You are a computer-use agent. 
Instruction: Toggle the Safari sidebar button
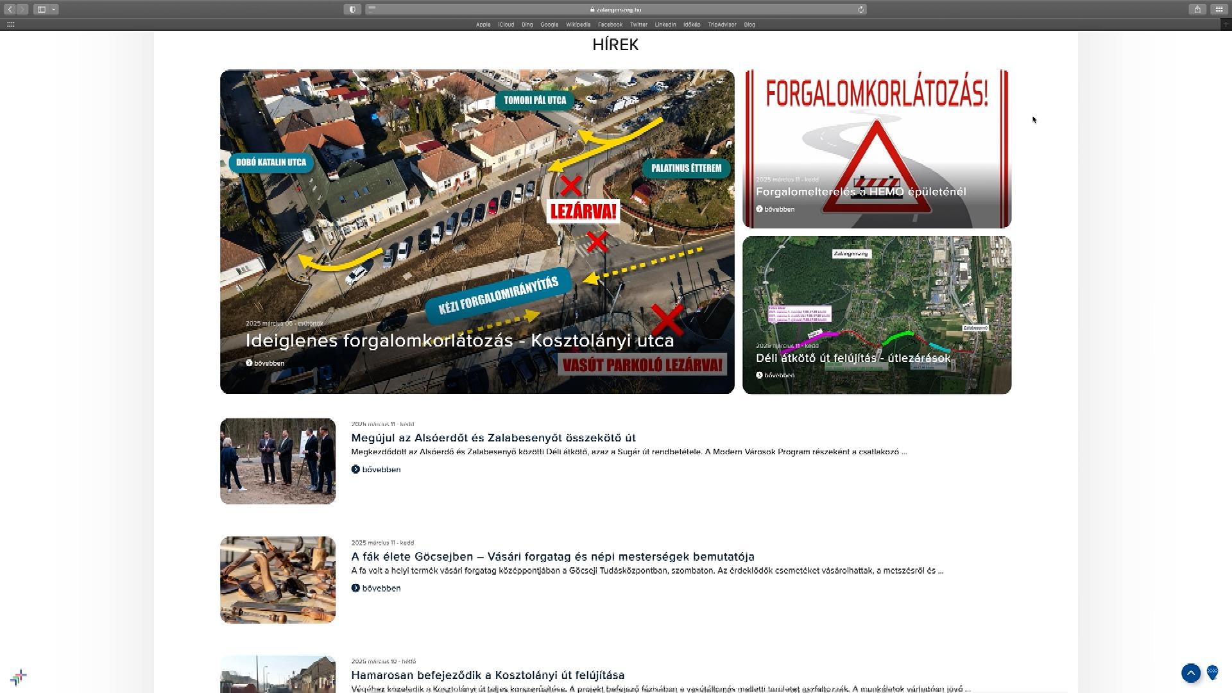point(42,9)
